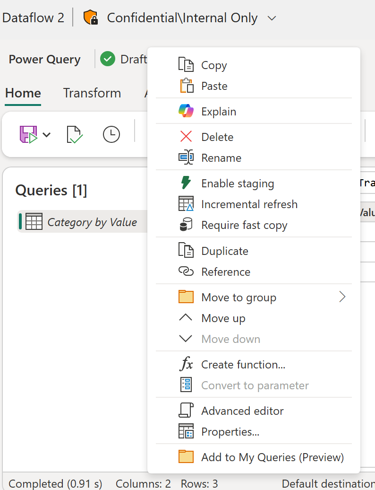Open query Properties... dialog
Image resolution: width=375 pixels, height=490 pixels.
tap(254, 431)
